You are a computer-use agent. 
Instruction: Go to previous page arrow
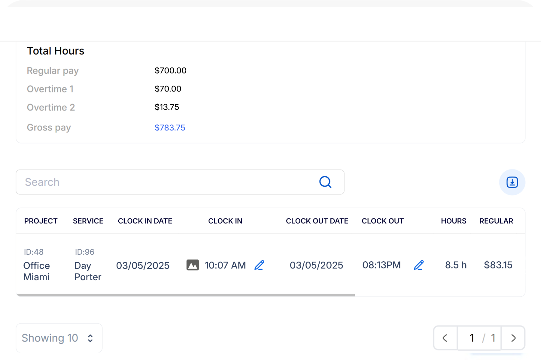445,338
